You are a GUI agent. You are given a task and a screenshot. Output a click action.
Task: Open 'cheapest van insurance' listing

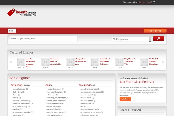[x=81, y=61]
